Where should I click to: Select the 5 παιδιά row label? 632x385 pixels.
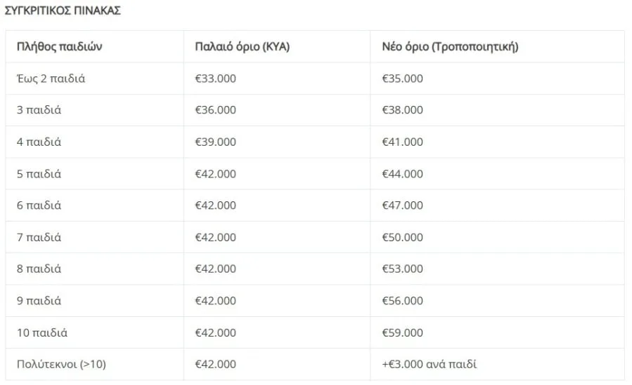(x=39, y=174)
